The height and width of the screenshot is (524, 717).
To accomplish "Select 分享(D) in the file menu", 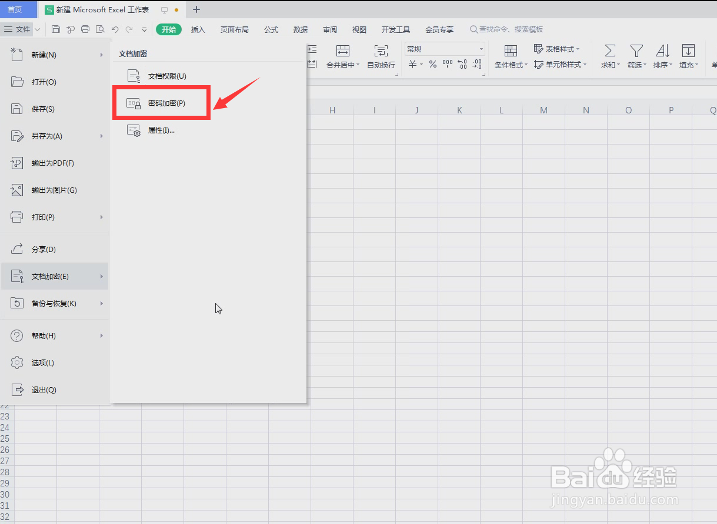I will pyautogui.click(x=56, y=249).
